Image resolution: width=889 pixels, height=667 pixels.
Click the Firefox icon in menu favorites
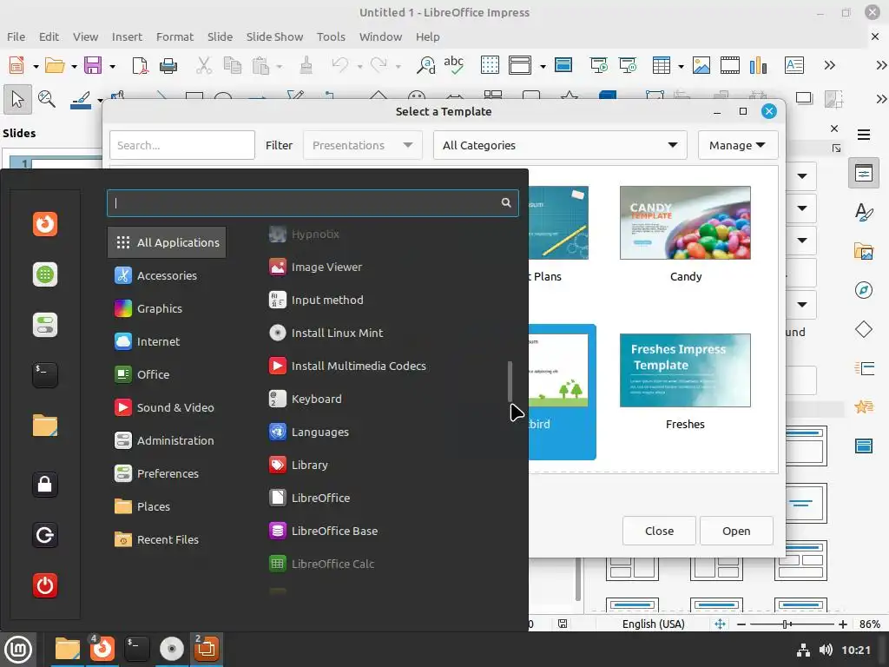click(45, 224)
